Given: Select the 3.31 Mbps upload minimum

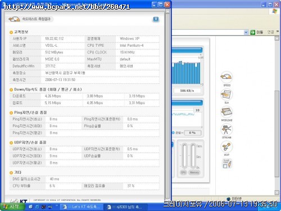Looking at the screenshot, I should click(137, 103).
